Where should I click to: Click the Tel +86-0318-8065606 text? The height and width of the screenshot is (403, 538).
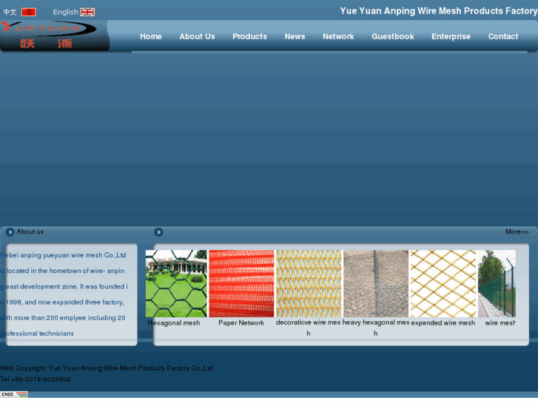[x=36, y=379]
